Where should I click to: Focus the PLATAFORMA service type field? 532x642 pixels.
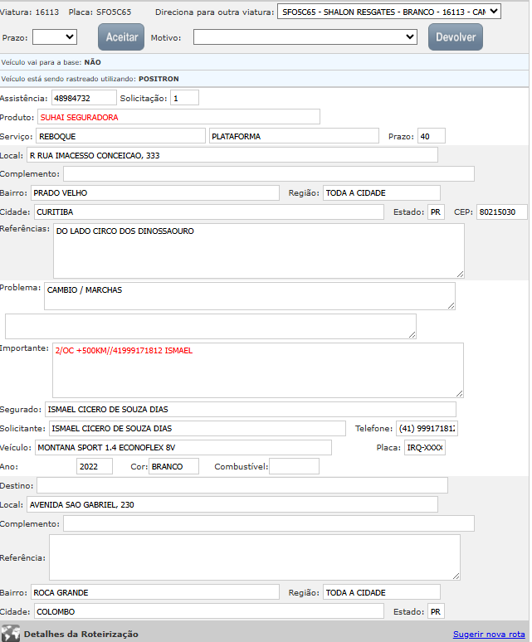click(x=293, y=136)
